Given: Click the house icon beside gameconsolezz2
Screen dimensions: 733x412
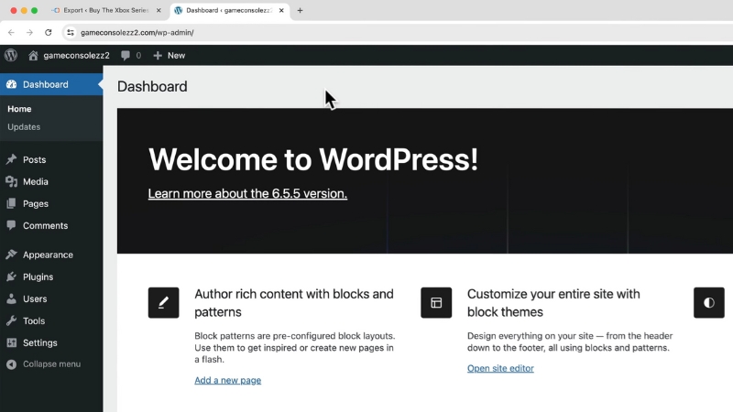Looking at the screenshot, I should 33,56.
